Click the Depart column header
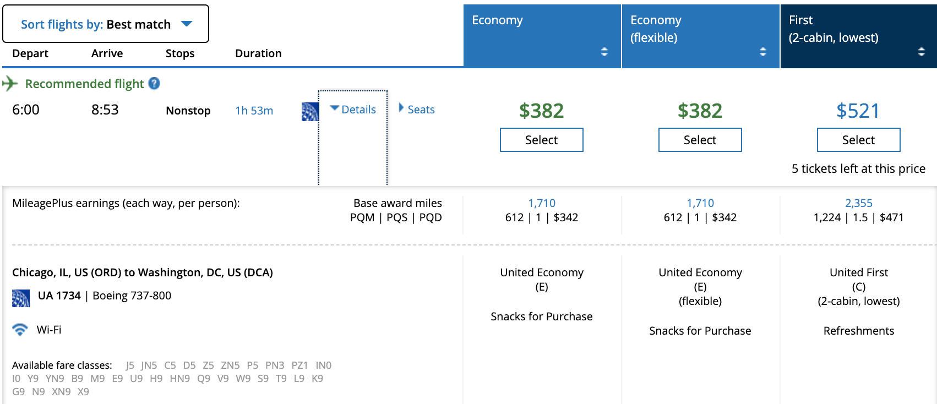The image size is (937, 404). 30,53
